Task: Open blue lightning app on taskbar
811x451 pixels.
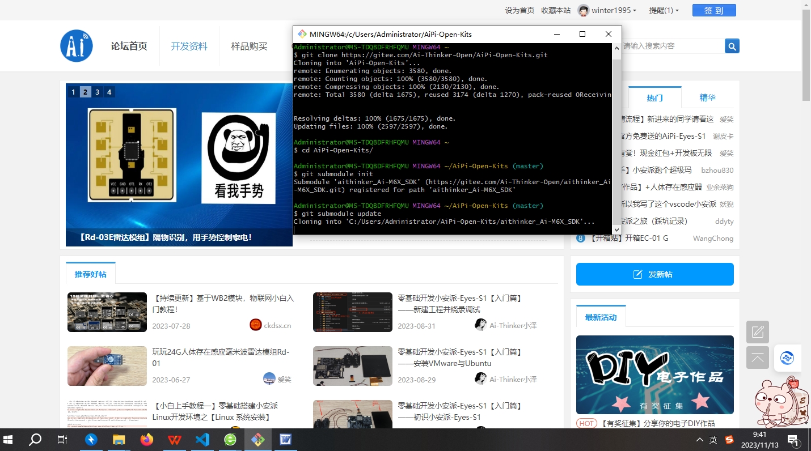Action: click(91, 440)
